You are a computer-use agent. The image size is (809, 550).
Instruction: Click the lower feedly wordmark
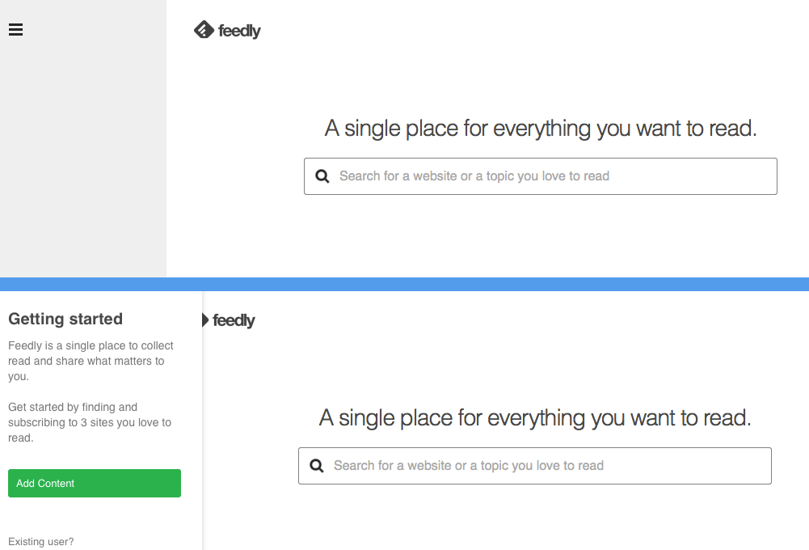point(234,320)
